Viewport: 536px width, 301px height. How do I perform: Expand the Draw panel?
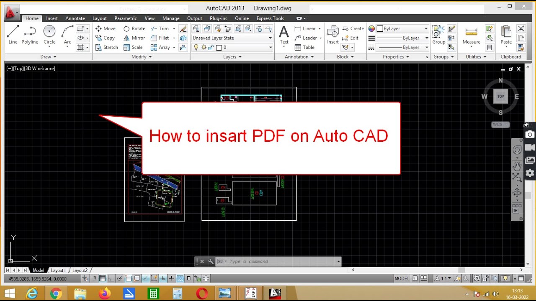coord(48,57)
